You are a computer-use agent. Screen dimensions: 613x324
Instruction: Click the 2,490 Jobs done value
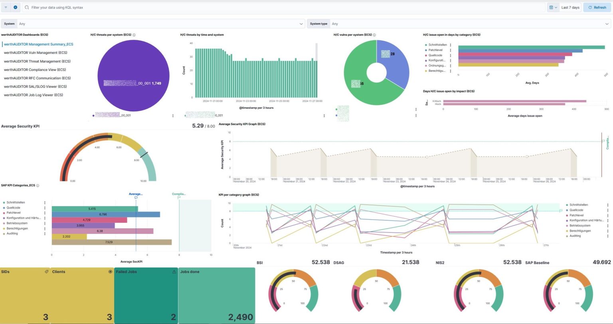[x=241, y=317]
